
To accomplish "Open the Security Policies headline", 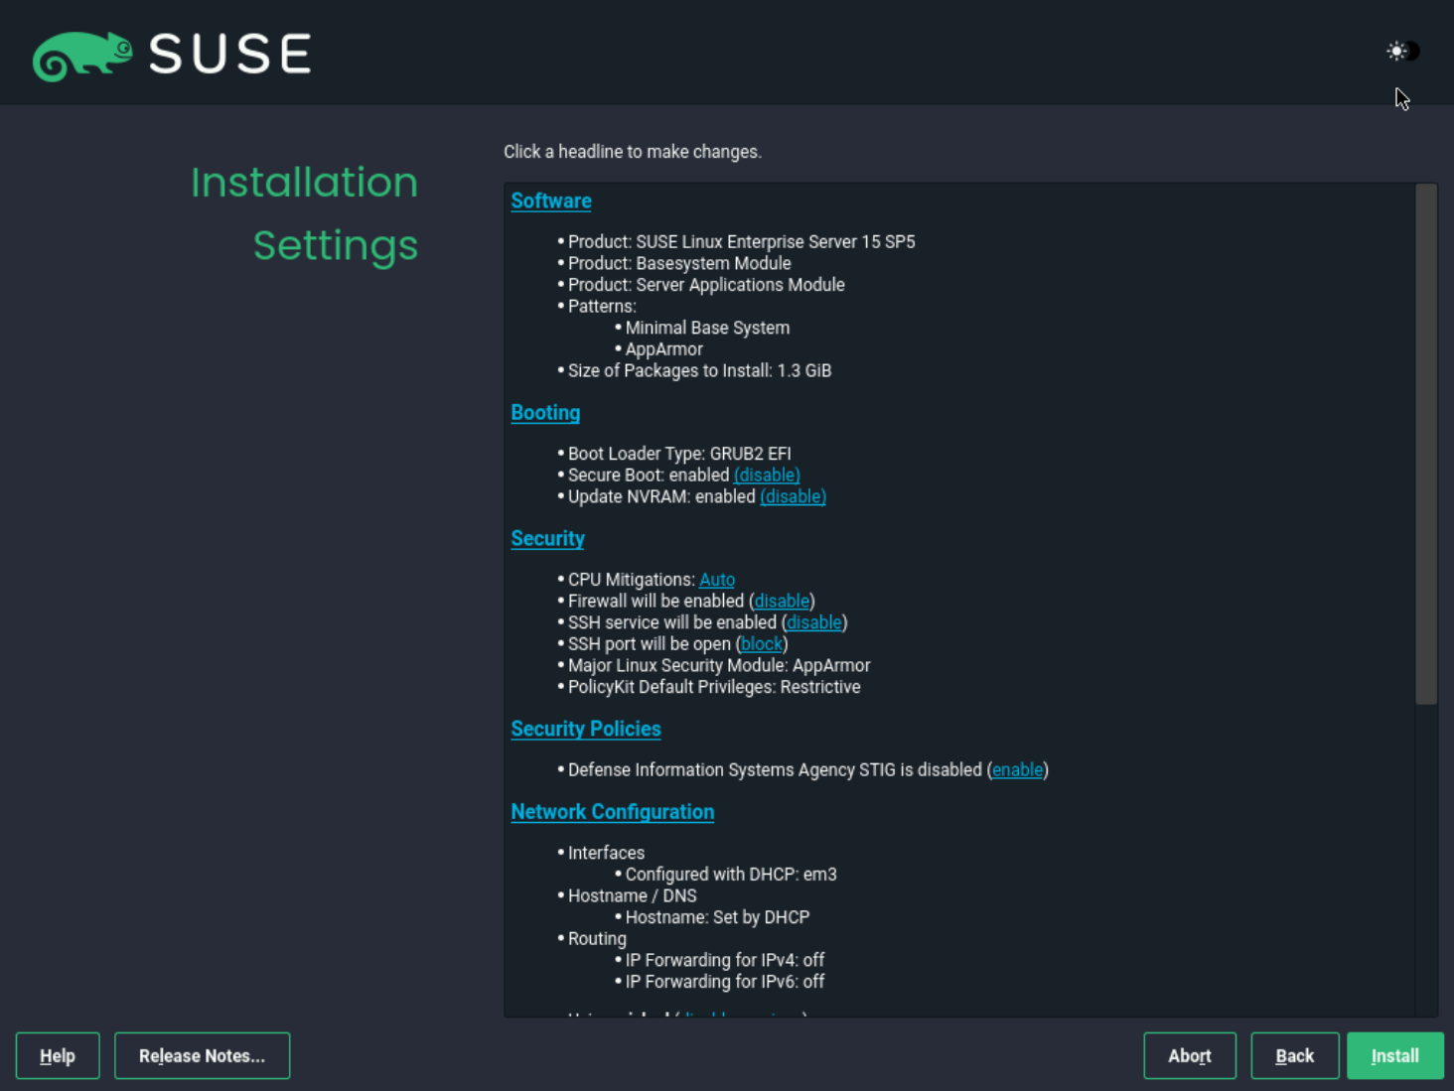I will (x=586, y=729).
